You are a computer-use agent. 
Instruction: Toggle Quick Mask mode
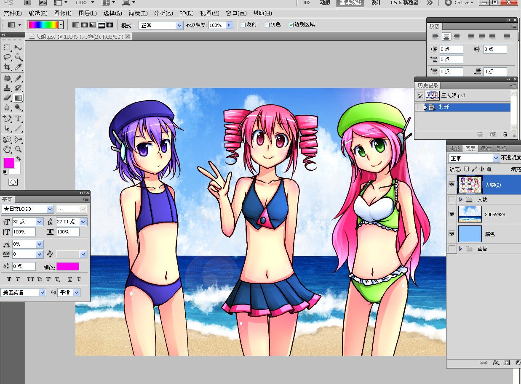[13, 182]
